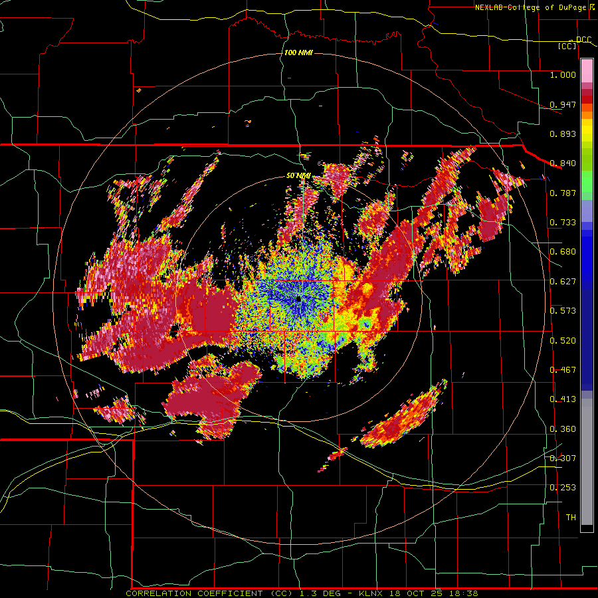Click the 0.467 color scale label
The image size is (598, 598).
point(563,370)
